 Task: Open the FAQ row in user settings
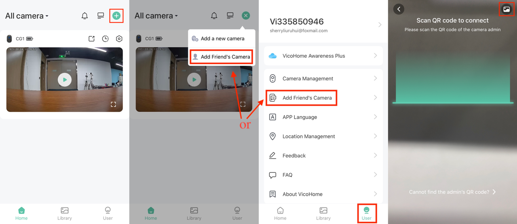[x=324, y=175]
